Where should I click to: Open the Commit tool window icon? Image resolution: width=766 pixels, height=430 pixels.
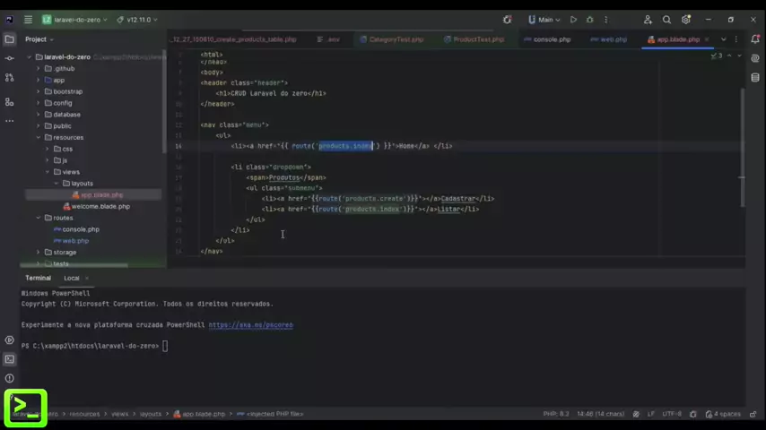[10, 58]
